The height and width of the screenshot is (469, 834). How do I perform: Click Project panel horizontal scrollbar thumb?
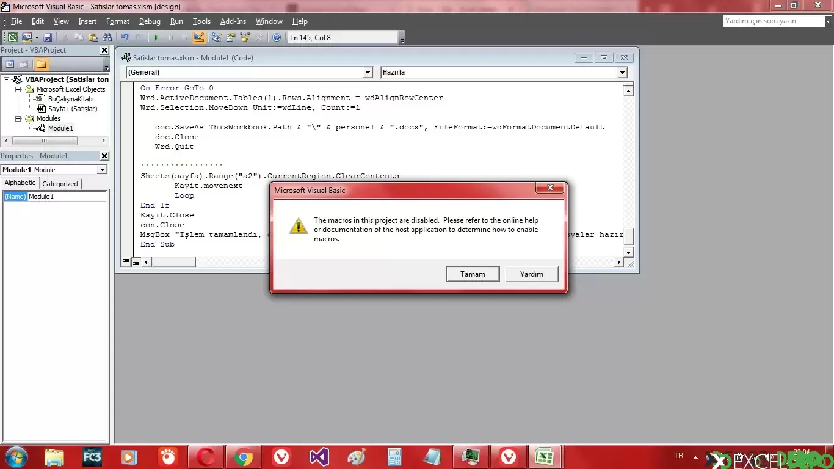pos(44,140)
